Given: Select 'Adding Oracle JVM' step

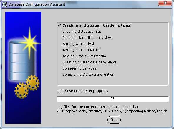Looking at the screenshot, I should pos(78,44).
